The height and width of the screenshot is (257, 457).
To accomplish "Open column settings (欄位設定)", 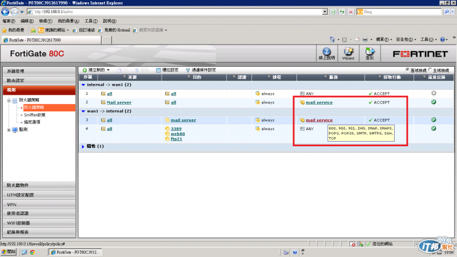I will point(167,70).
